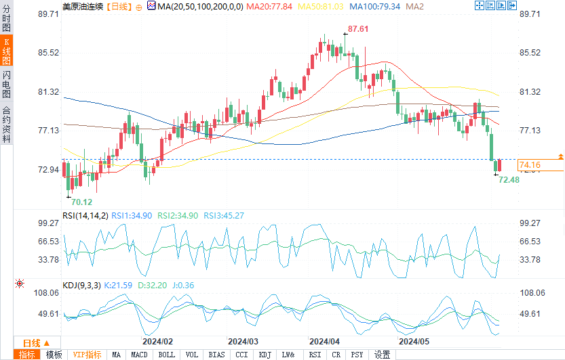Open the 闪电图 side tab
This screenshot has width=565, height=360.
(x=6, y=85)
